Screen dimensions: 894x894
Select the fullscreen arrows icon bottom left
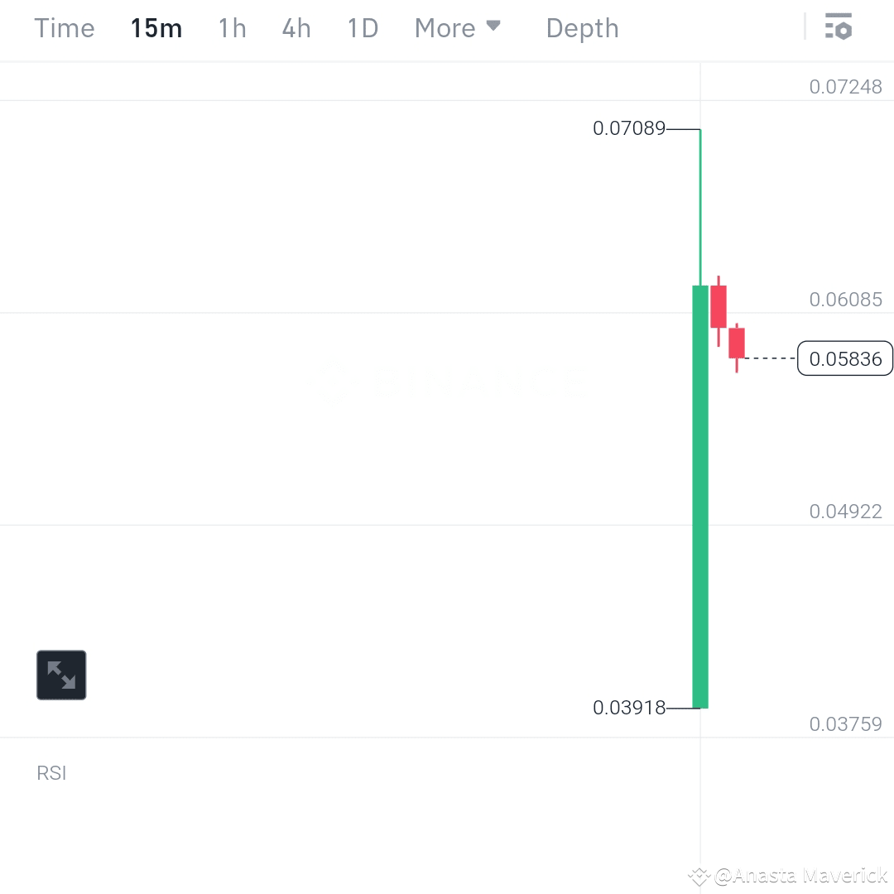point(60,675)
